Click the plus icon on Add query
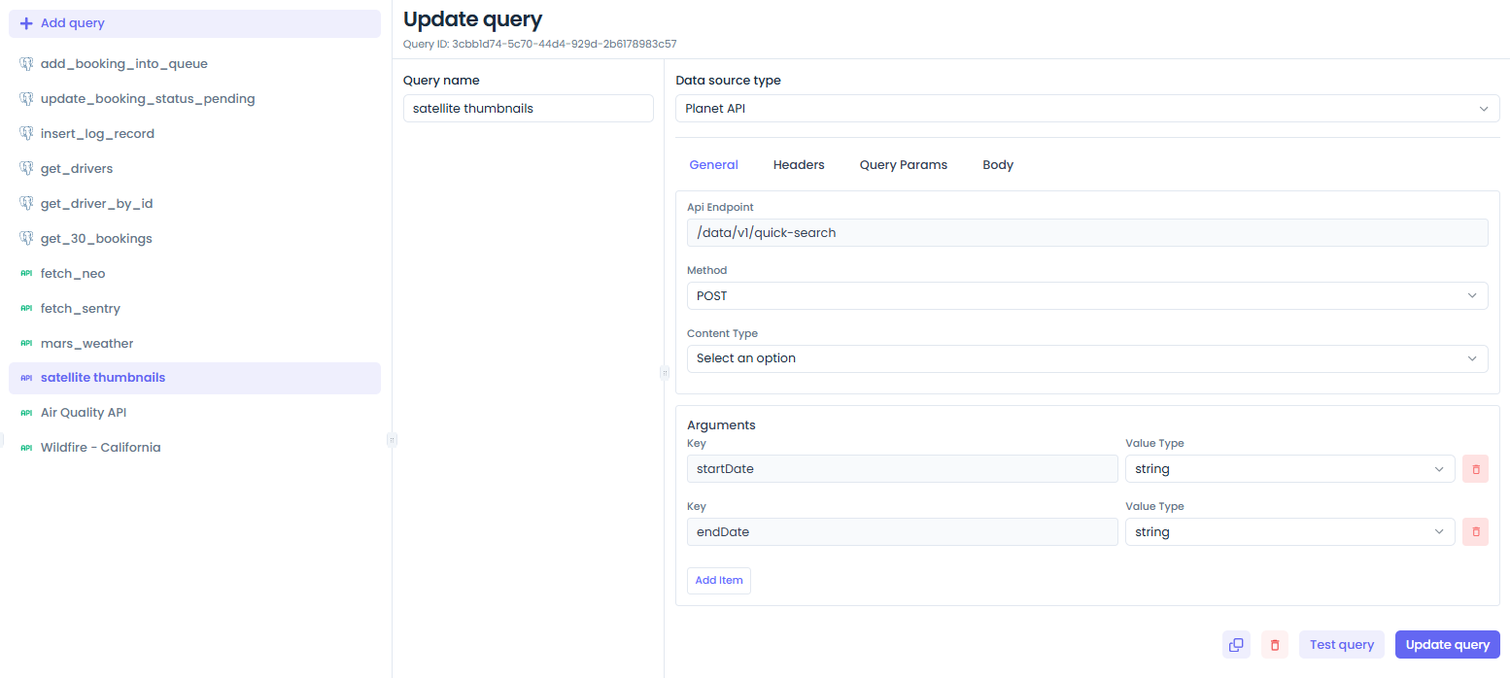The height and width of the screenshot is (678, 1510). tap(26, 22)
